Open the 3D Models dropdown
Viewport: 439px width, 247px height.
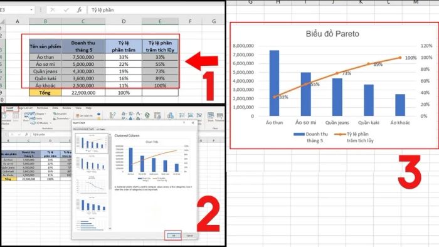pos(40,123)
